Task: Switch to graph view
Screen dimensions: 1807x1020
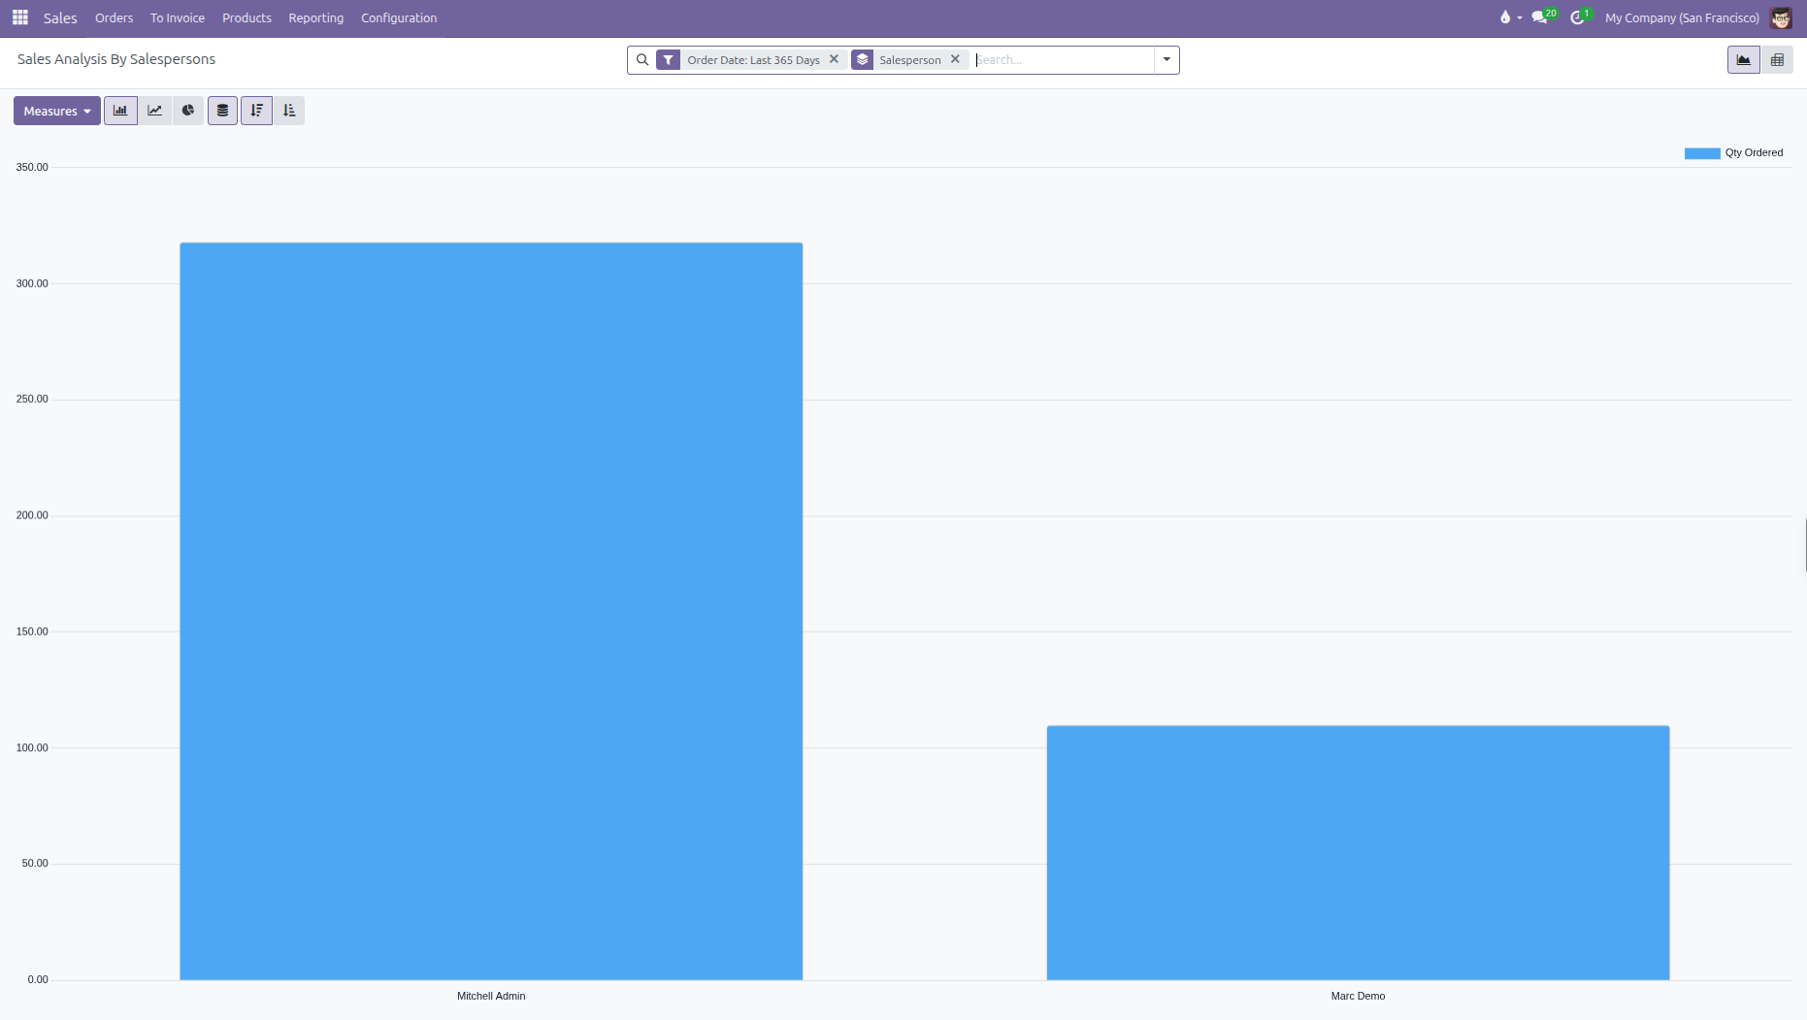Action: tap(1744, 60)
